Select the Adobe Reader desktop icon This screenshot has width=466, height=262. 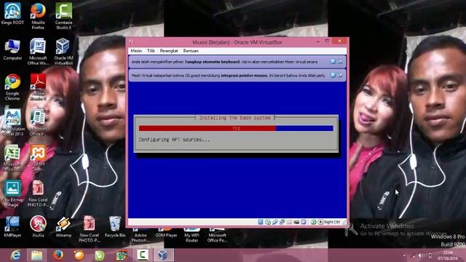38,87
